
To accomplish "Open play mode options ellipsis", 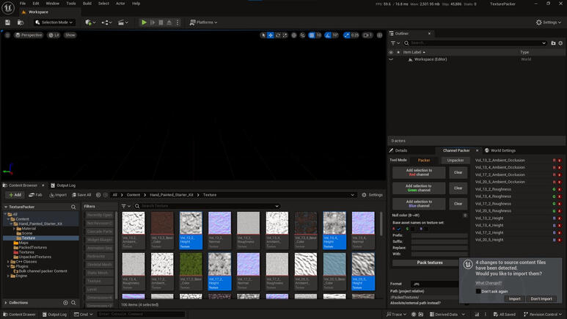I will 178,23.
